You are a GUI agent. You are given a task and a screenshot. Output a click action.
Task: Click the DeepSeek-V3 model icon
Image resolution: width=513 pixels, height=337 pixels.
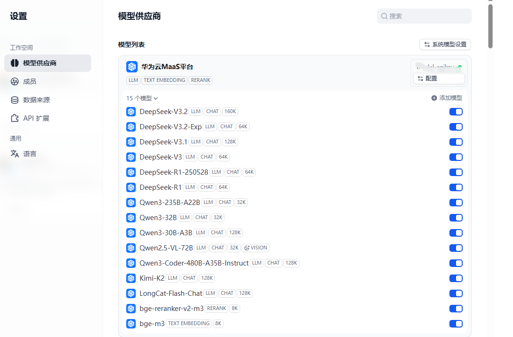click(x=131, y=157)
